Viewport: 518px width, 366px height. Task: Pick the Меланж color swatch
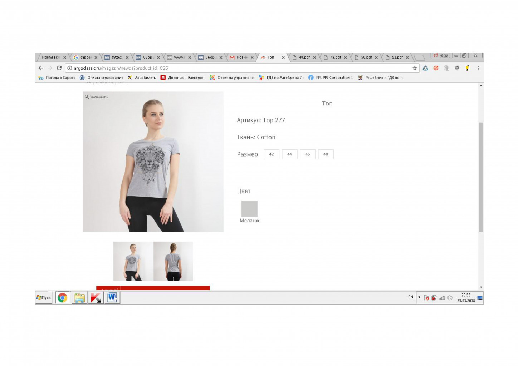click(249, 209)
